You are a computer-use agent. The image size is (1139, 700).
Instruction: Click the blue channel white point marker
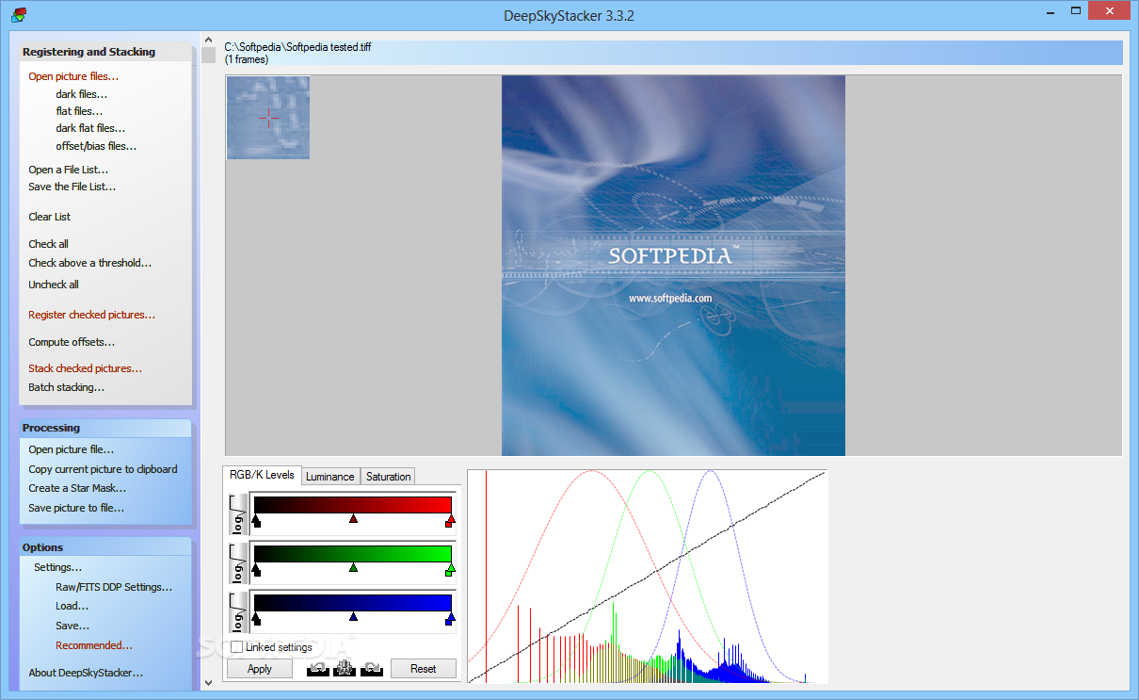click(450, 618)
